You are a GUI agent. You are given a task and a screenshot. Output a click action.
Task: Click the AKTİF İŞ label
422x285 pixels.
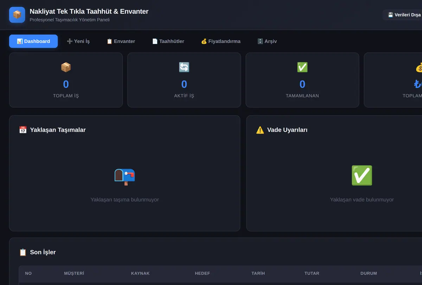(x=184, y=96)
